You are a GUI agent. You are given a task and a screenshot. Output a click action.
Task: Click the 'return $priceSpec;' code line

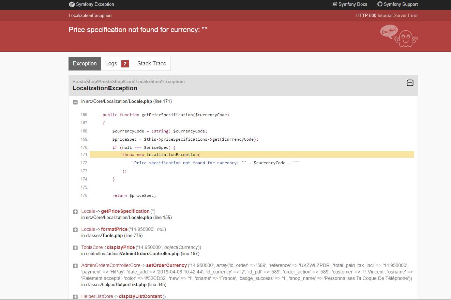[134, 195]
